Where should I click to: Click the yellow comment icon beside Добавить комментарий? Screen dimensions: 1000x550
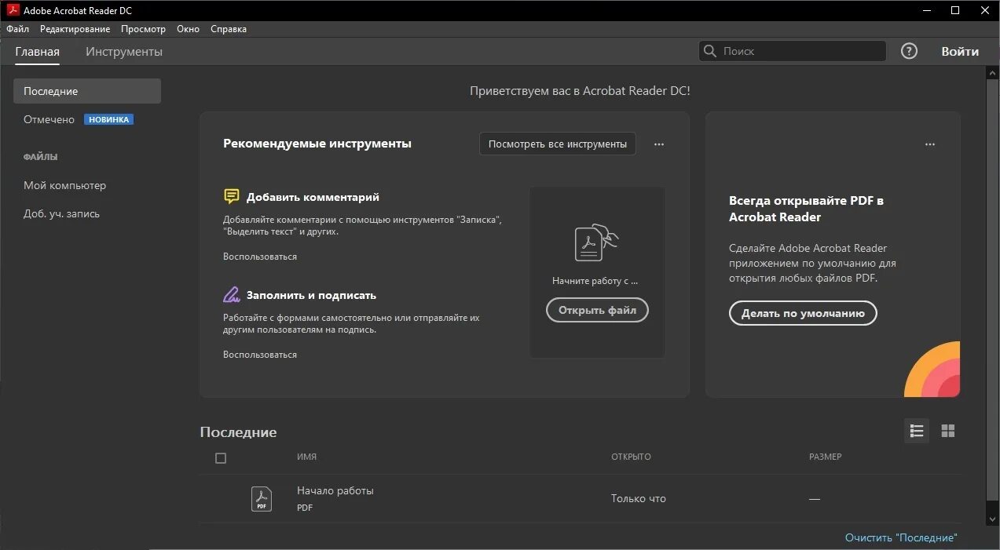[x=231, y=197]
